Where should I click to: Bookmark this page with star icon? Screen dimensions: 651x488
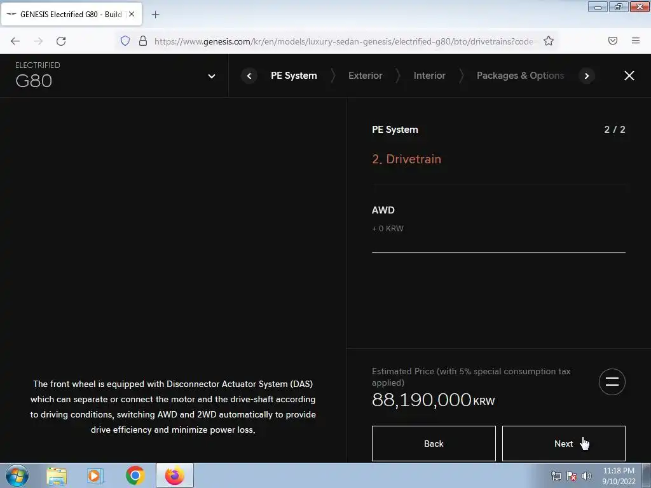tap(549, 41)
